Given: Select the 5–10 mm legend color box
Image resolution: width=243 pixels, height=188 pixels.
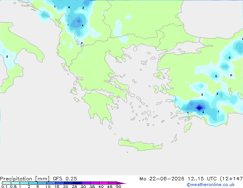Looking at the screenshot, I should (42, 183).
